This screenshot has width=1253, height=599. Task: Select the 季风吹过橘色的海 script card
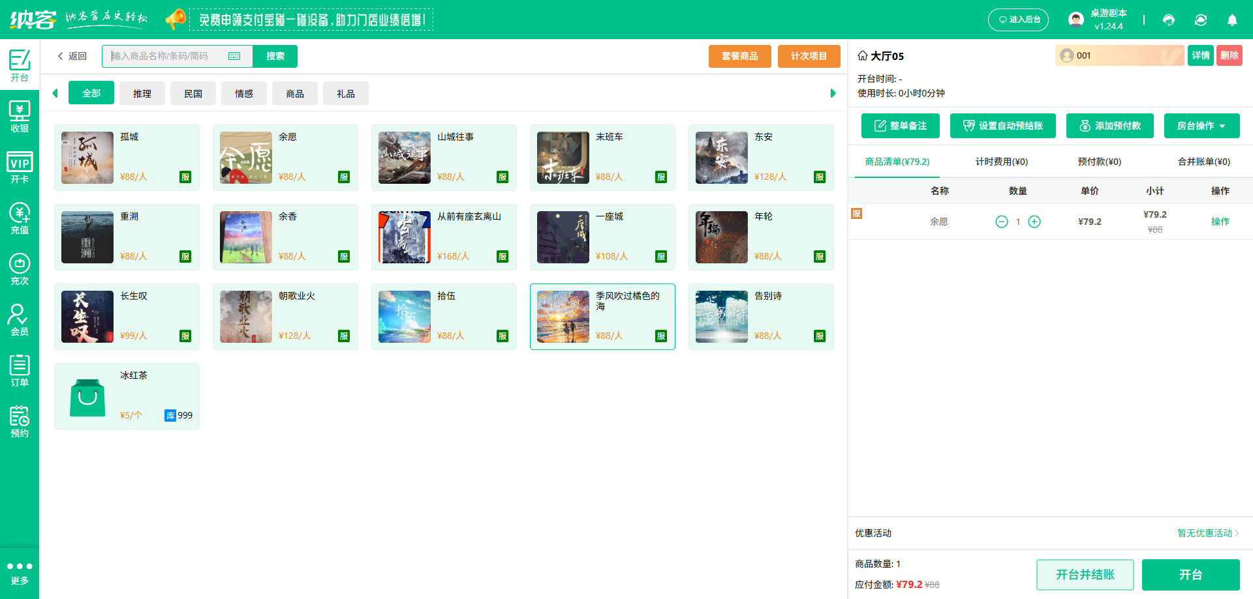[x=602, y=317]
